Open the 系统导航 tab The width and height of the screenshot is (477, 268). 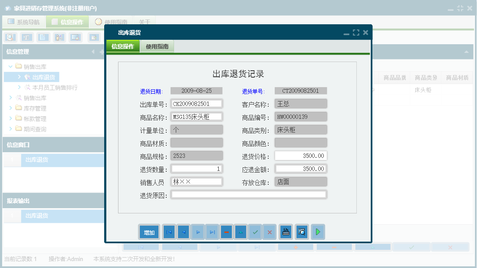24,21
